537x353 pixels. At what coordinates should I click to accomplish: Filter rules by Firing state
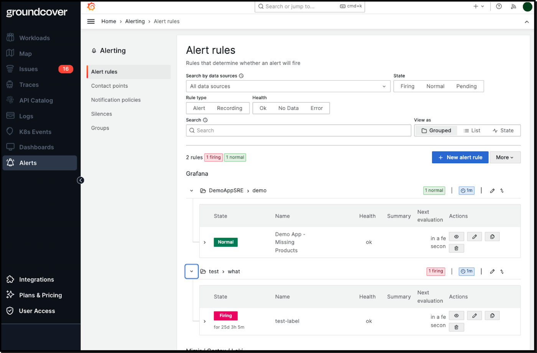pos(407,86)
